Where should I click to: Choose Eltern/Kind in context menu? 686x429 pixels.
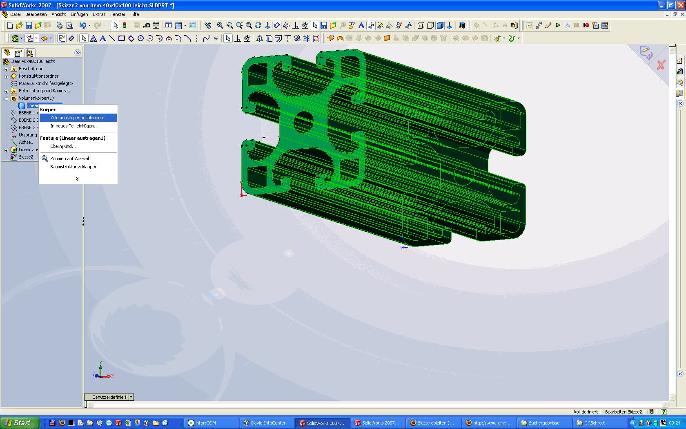coord(78,146)
